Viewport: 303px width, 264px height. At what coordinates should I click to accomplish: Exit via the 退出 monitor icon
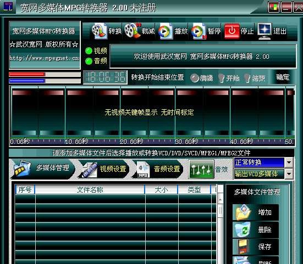tap(265, 31)
